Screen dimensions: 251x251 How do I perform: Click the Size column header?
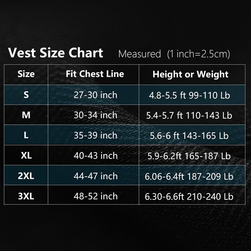[26, 74]
